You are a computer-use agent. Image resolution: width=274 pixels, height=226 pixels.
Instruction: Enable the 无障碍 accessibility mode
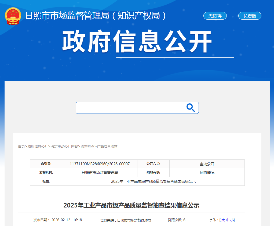point(215,16)
